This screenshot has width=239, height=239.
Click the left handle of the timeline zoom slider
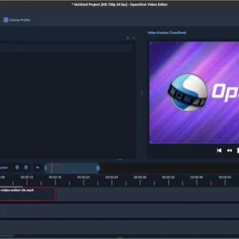click(46, 169)
